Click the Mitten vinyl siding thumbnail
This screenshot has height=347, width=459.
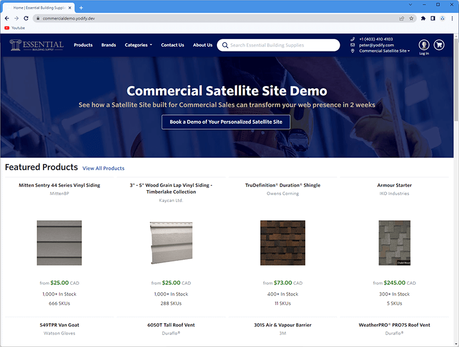coord(59,243)
